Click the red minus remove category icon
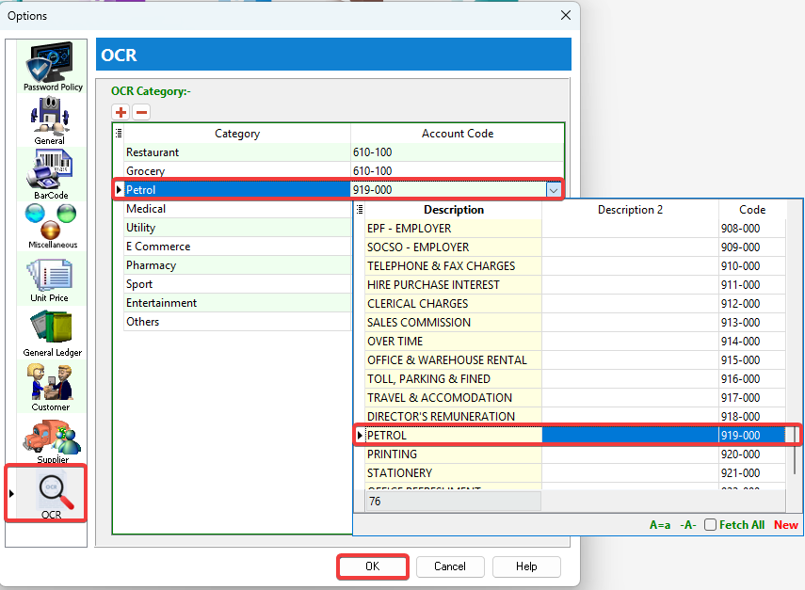Viewport: 805px width, 590px height. (x=141, y=113)
